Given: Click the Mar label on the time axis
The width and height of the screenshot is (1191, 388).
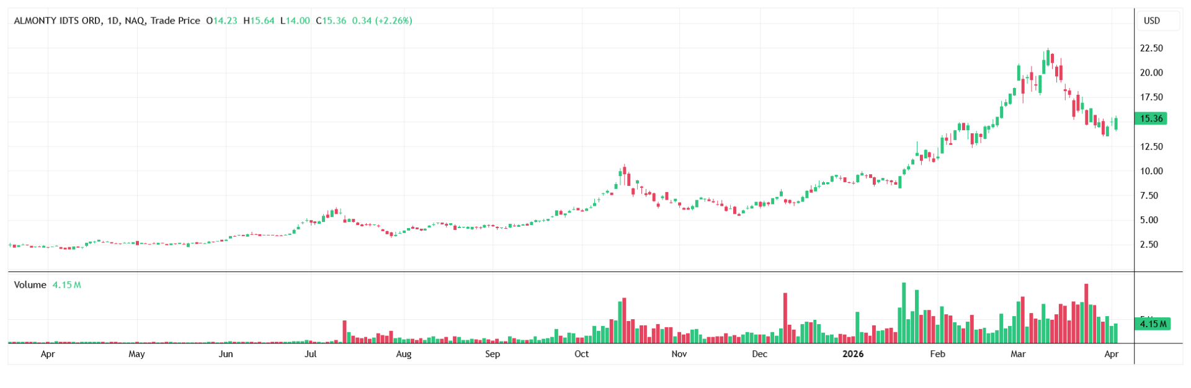Looking at the screenshot, I should 1018,354.
